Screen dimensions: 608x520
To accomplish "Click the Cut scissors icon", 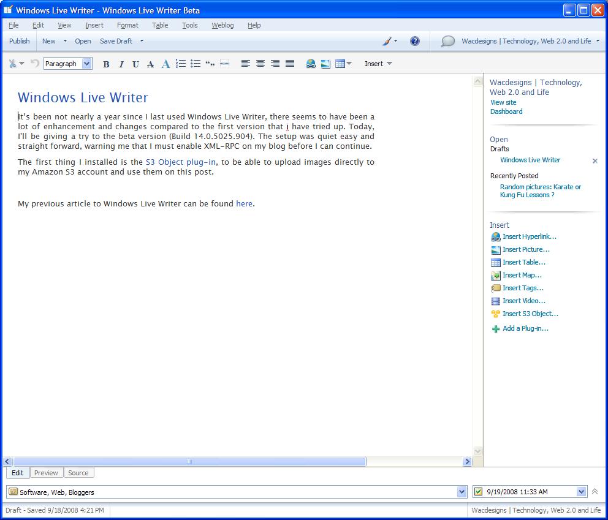I will point(12,64).
